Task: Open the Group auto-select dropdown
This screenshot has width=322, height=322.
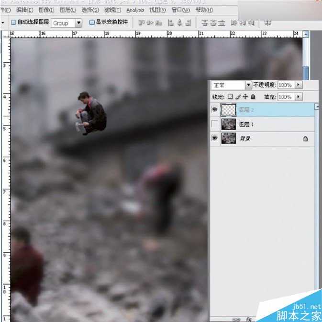Action: click(x=78, y=23)
